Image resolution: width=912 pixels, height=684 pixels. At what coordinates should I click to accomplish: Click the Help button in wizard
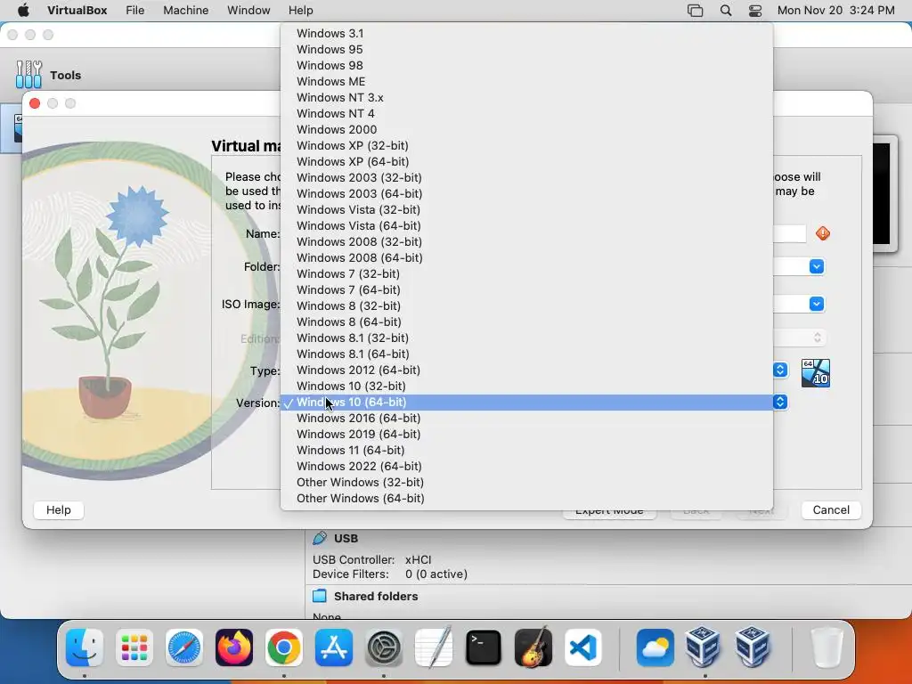point(58,510)
